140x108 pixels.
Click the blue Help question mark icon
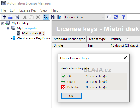pos(123,17)
